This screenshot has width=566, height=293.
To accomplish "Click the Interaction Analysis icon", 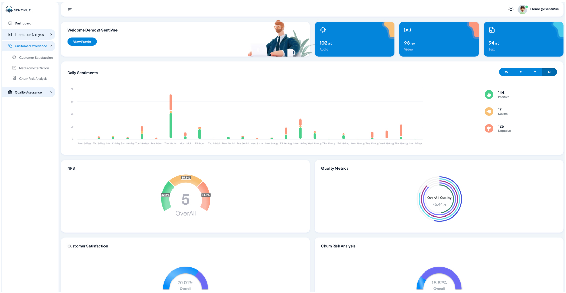I will 10,34.
